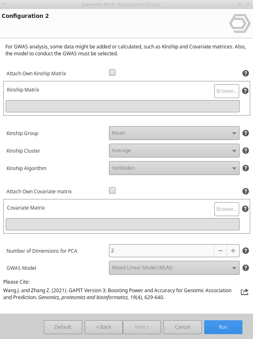Expand the GWAS Model dropdown

pos(174,268)
